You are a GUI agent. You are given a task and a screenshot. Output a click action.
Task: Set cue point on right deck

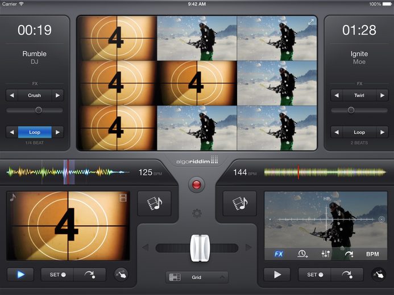coord(315,275)
